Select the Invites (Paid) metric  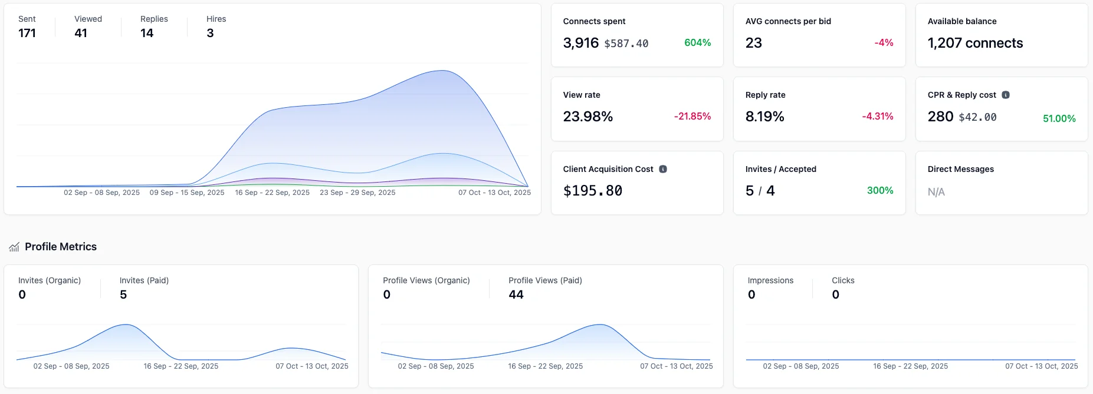[x=144, y=287]
